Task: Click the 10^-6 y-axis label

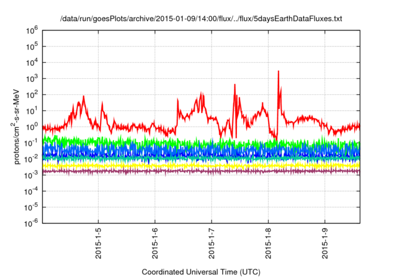Action: tap(31, 223)
